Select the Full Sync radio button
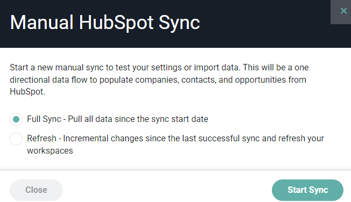Image resolution: width=351 pixels, height=202 pixels. pyautogui.click(x=16, y=119)
